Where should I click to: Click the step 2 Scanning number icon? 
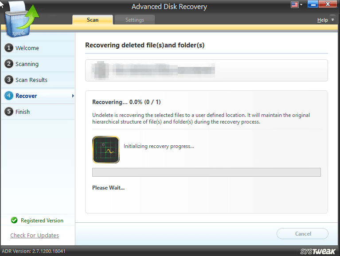[x=9, y=64]
